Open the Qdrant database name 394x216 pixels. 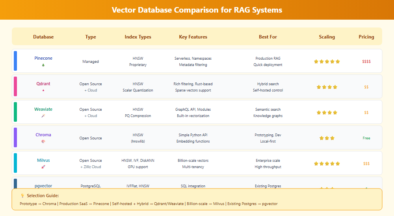(43, 84)
